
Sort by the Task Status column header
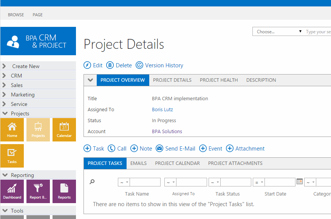227,194
